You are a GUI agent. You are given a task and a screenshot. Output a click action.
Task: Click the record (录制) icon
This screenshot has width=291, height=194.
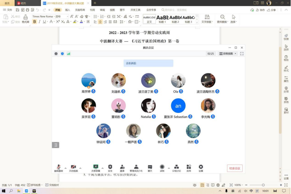pos(162,167)
